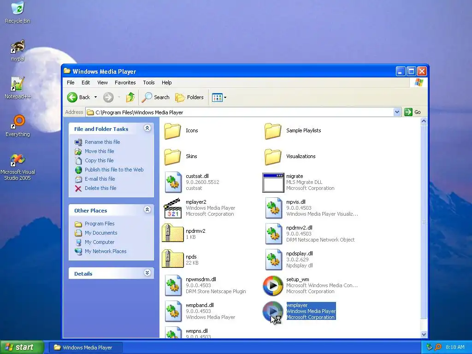
Task: Click Rename this file link
Action: [x=102, y=142]
